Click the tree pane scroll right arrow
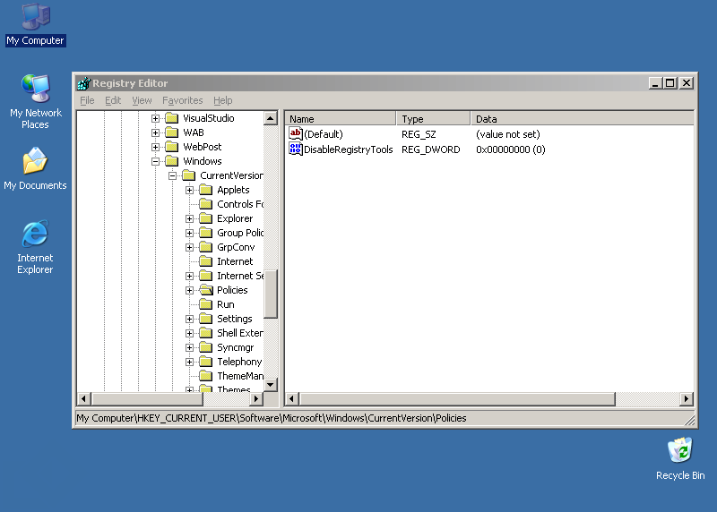Image resolution: width=717 pixels, height=512 pixels. (x=256, y=398)
